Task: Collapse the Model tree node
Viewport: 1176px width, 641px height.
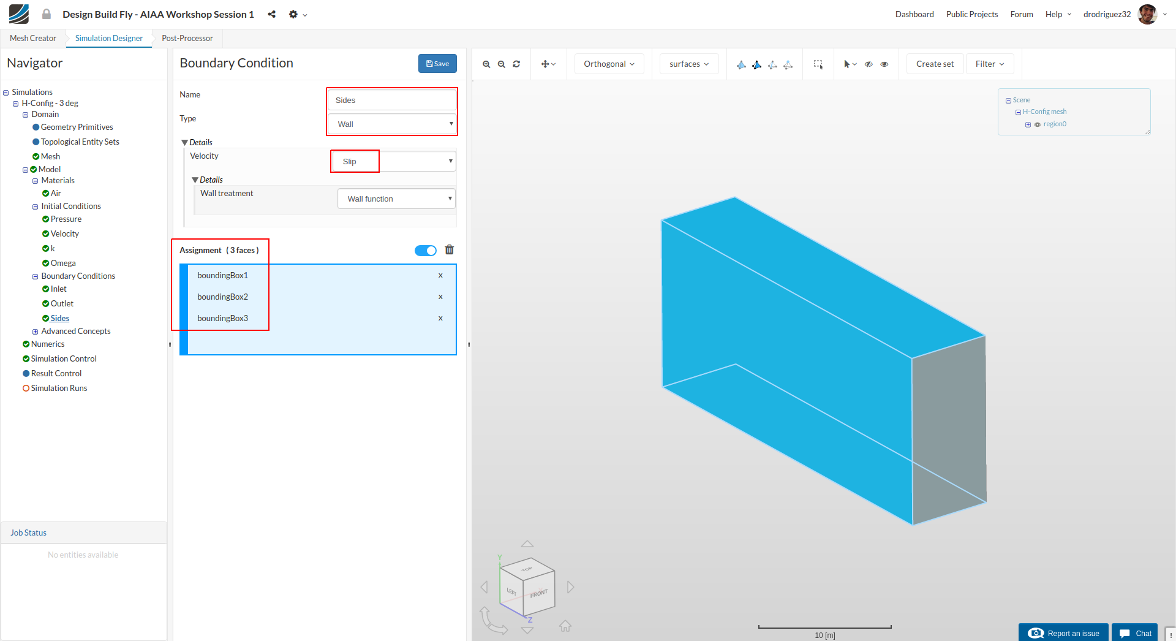Action: 26,170
